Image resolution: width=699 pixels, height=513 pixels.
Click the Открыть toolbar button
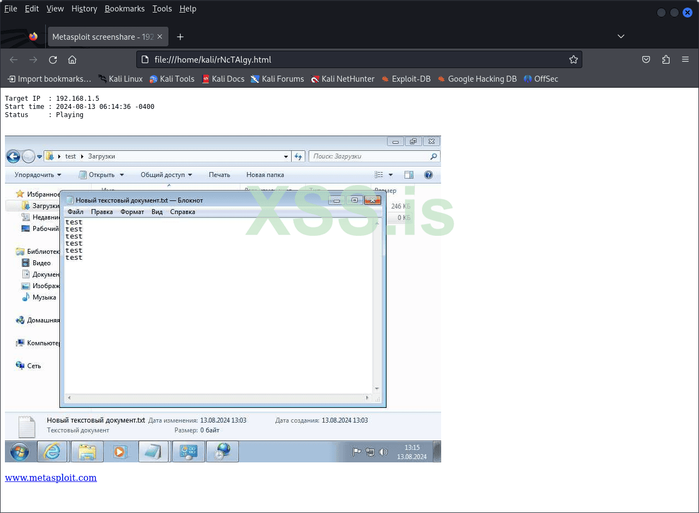(97, 175)
